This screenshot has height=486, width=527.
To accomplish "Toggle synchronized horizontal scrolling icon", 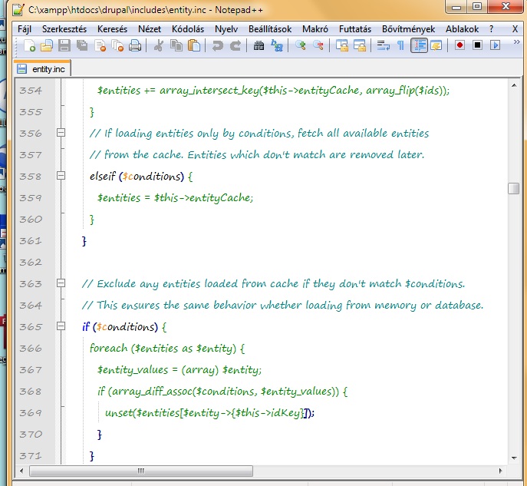I will pyautogui.click(x=360, y=45).
